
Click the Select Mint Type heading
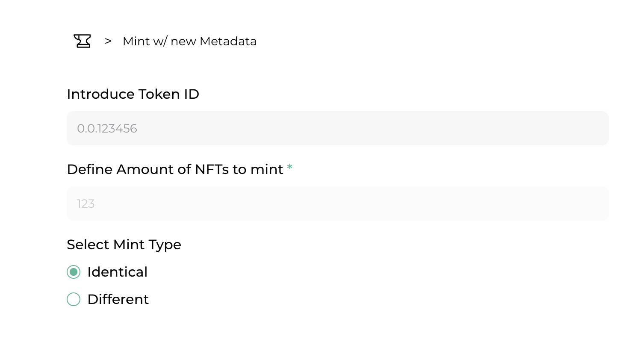click(124, 245)
